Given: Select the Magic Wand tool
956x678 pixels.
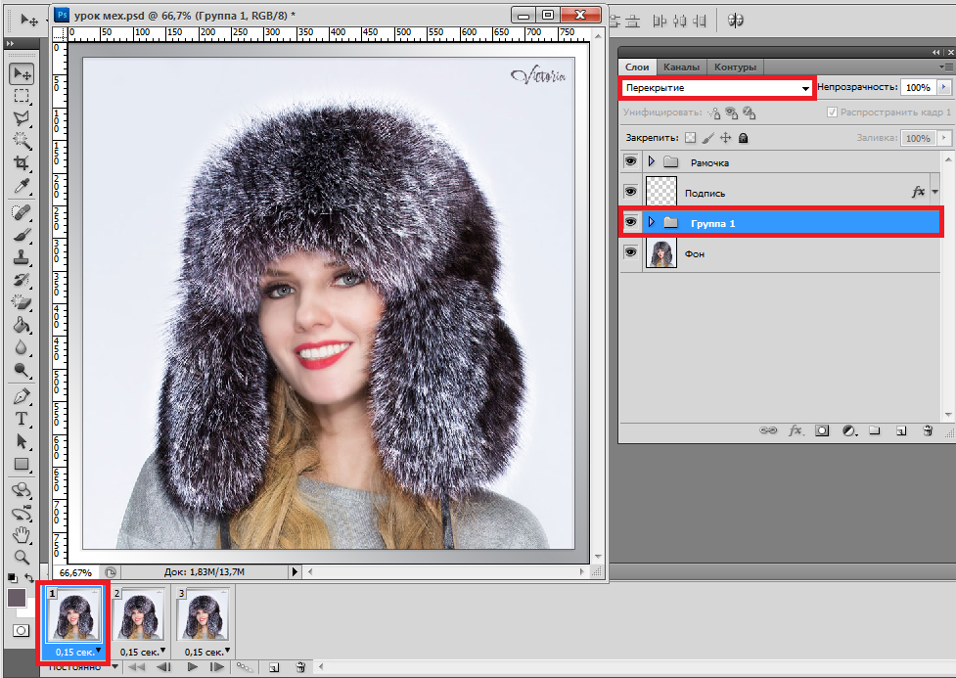Looking at the screenshot, I should (21, 140).
